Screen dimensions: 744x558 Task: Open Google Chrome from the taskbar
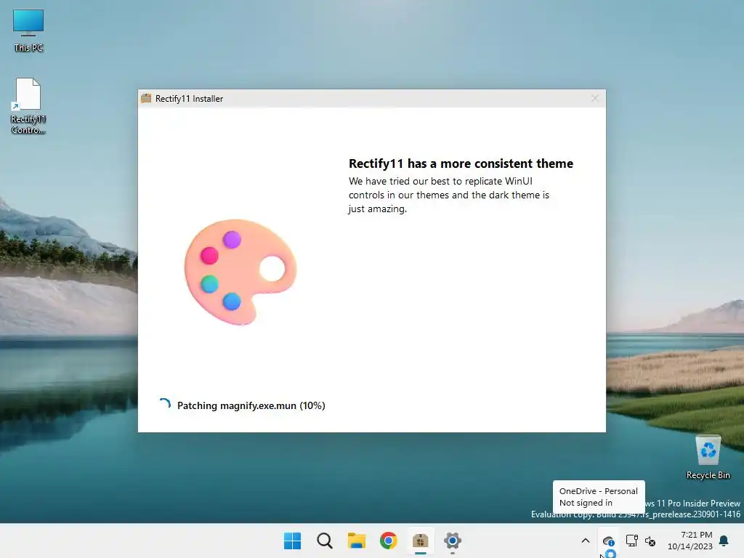point(388,541)
